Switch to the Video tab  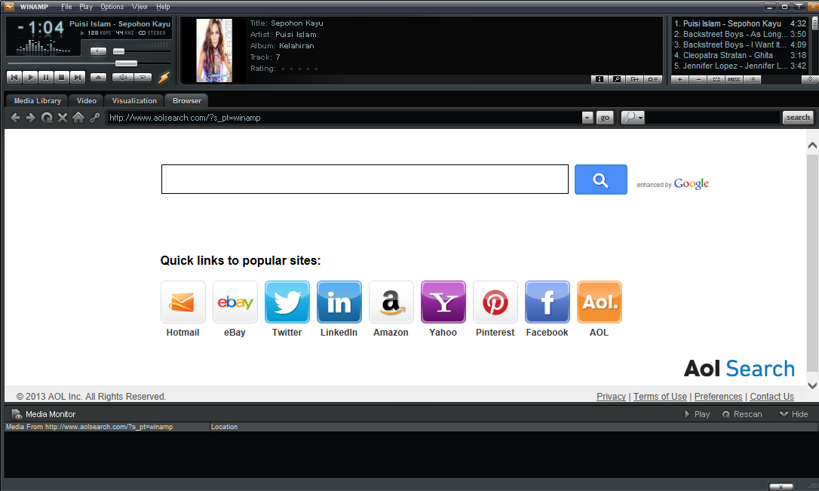pyautogui.click(x=86, y=101)
